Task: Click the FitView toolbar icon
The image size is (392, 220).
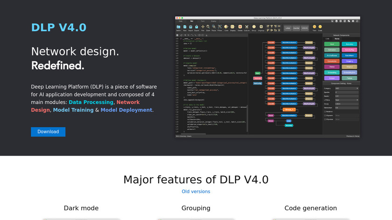Action: tap(220, 27)
